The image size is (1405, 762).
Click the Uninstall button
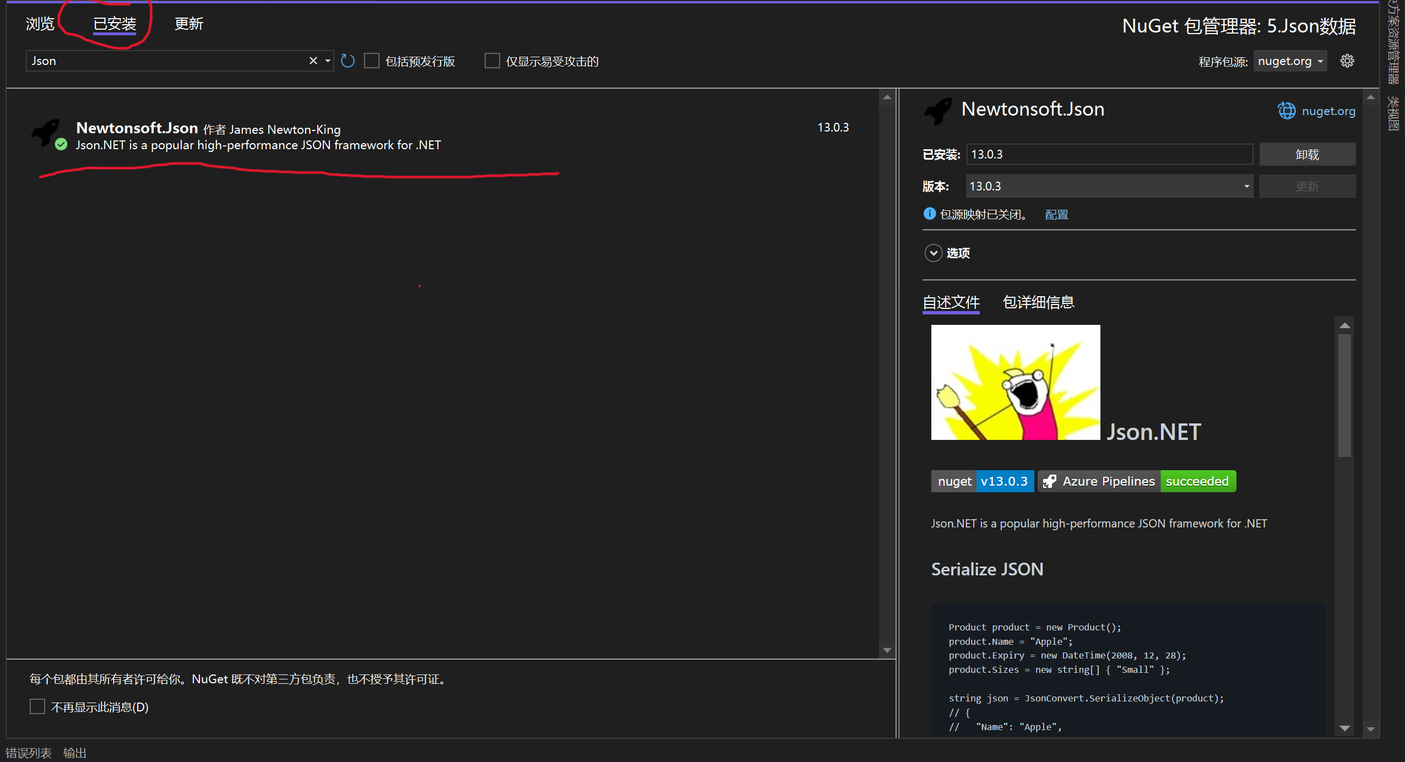(x=1308, y=154)
